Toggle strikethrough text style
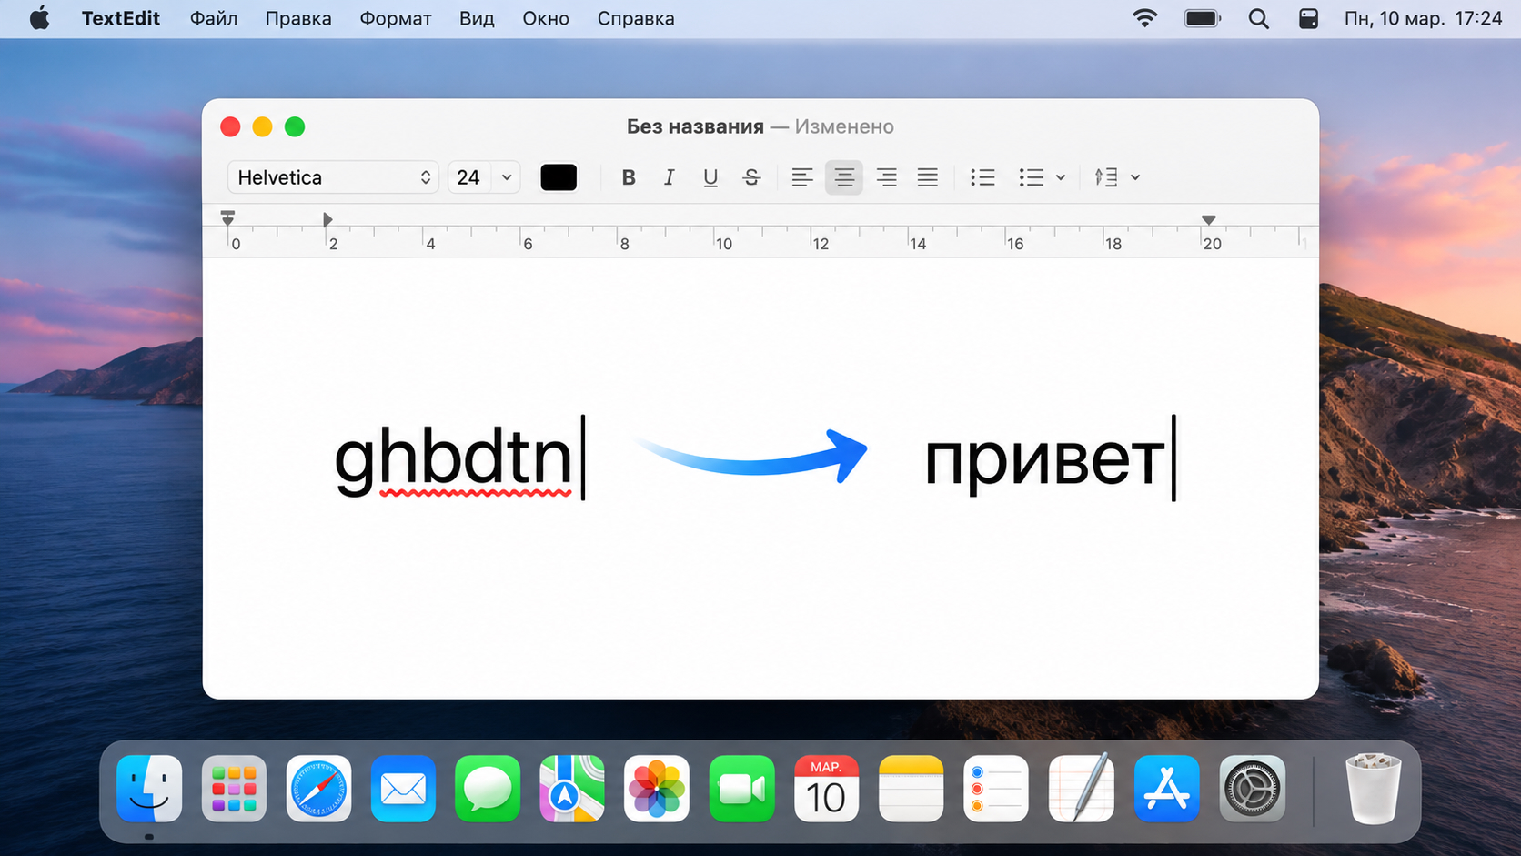The height and width of the screenshot is (856, 1521). [x=751, y=177]
